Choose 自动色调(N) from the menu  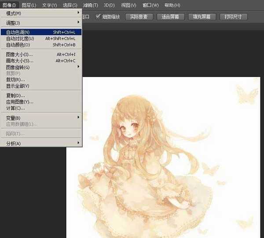click(18, 32)
